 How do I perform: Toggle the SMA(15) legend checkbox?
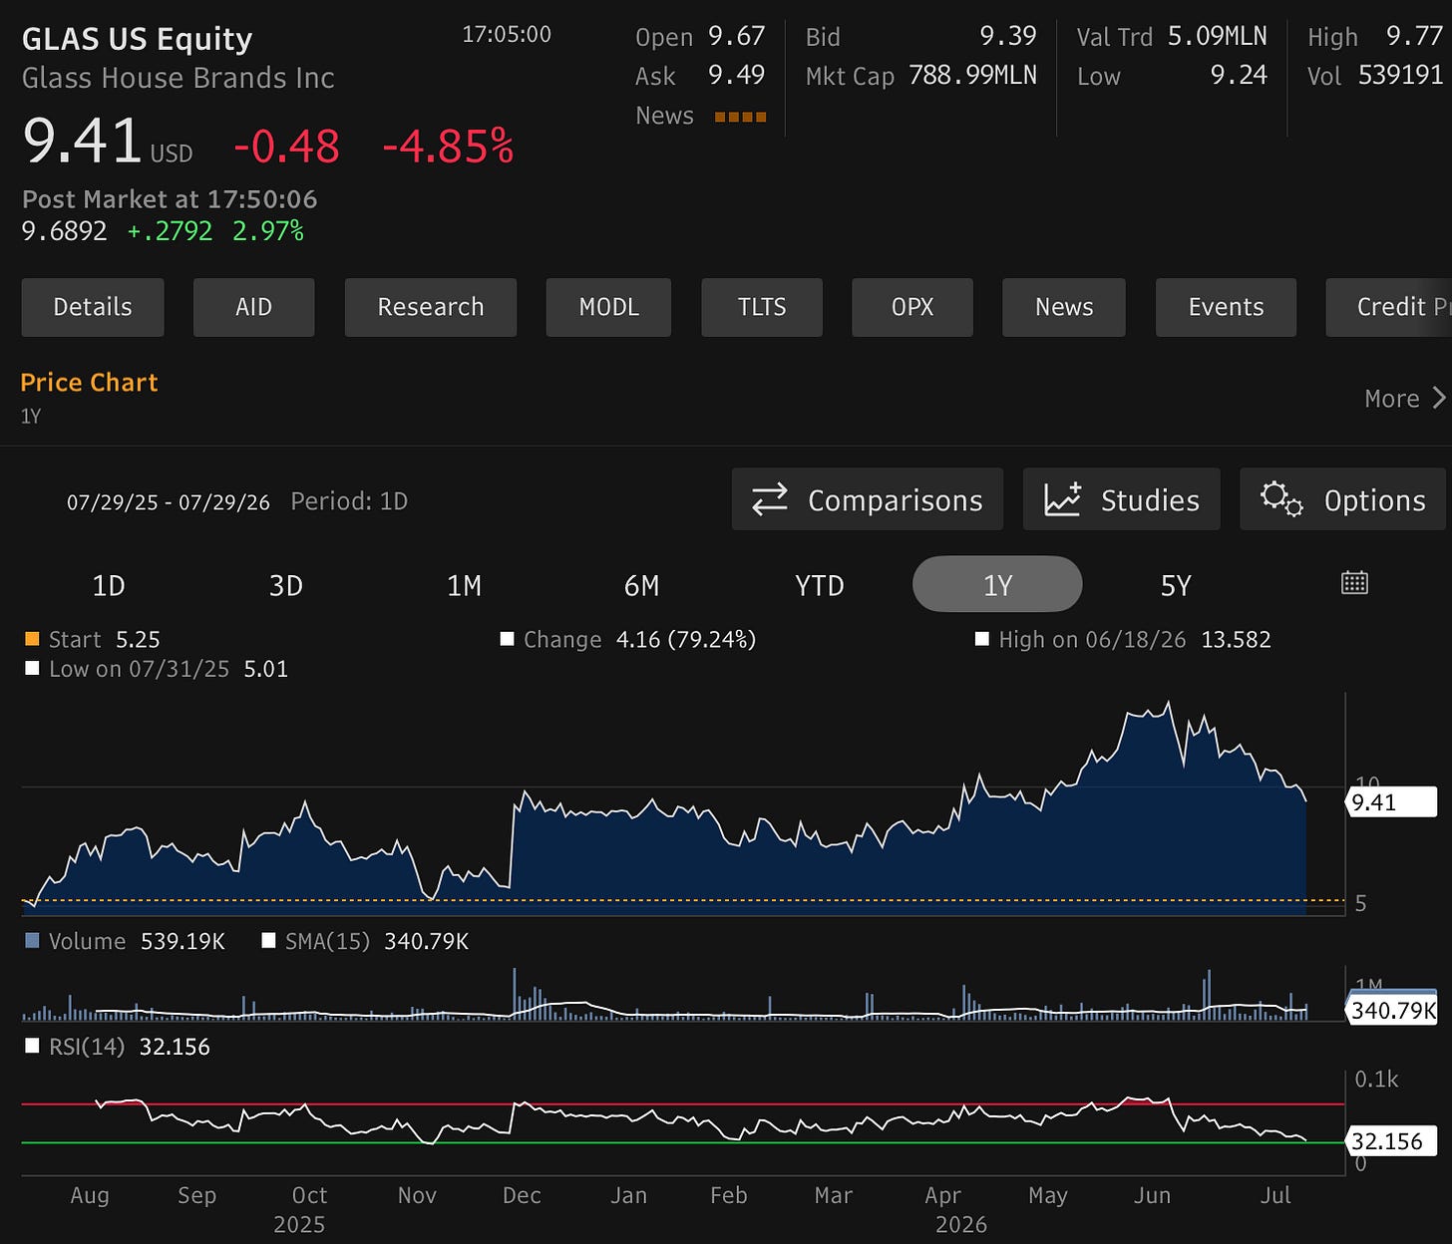click(268, 941)
